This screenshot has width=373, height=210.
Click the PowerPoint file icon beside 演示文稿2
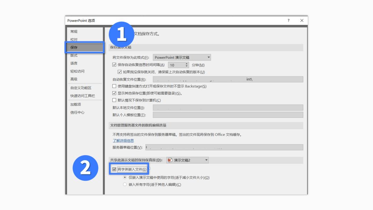170,160
